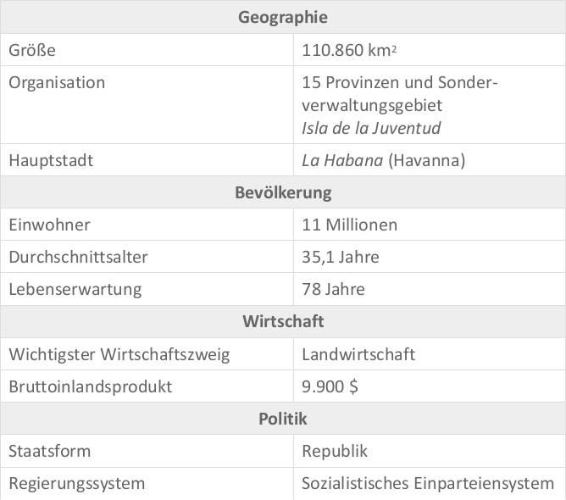This screenshot has height=500, width=566.
Task: Select the Organisation label cell
Action: click(57, 83)
